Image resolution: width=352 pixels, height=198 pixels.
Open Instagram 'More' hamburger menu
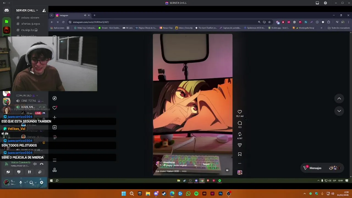pyautogui.click(x=54, y=160)
